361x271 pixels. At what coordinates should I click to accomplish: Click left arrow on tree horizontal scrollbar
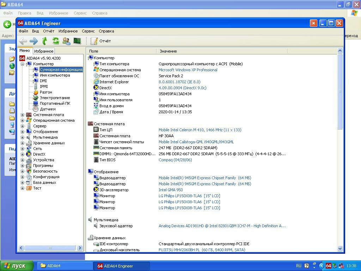click(x=21, y=248)
